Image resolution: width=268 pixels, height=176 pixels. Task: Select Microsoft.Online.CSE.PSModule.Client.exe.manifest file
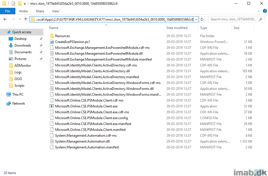pyautogui.click(x=93, y=124)
